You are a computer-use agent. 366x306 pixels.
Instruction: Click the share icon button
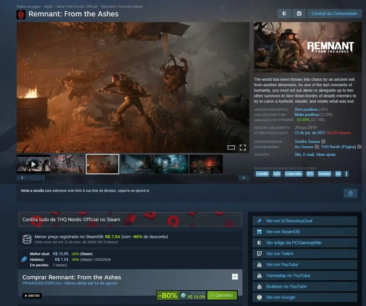350,194
